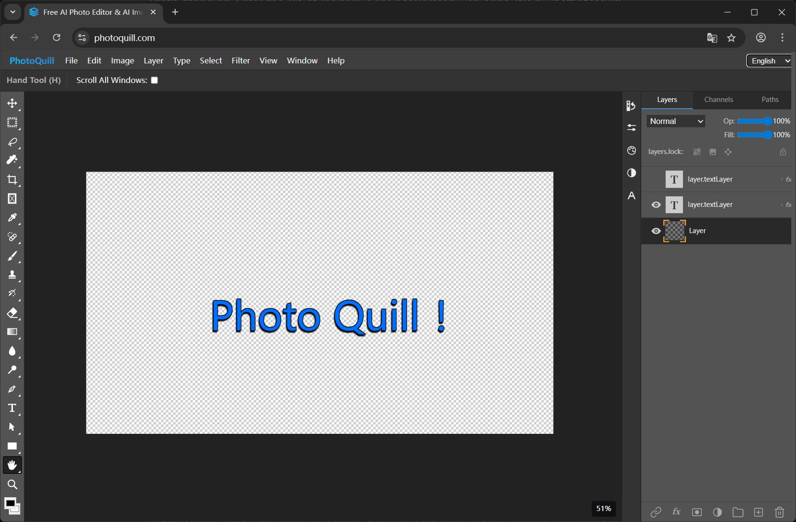Select the Clone Stamp tool
This screenshot has width=796, height=522.
pyautogui.click(x=12, y=275)
